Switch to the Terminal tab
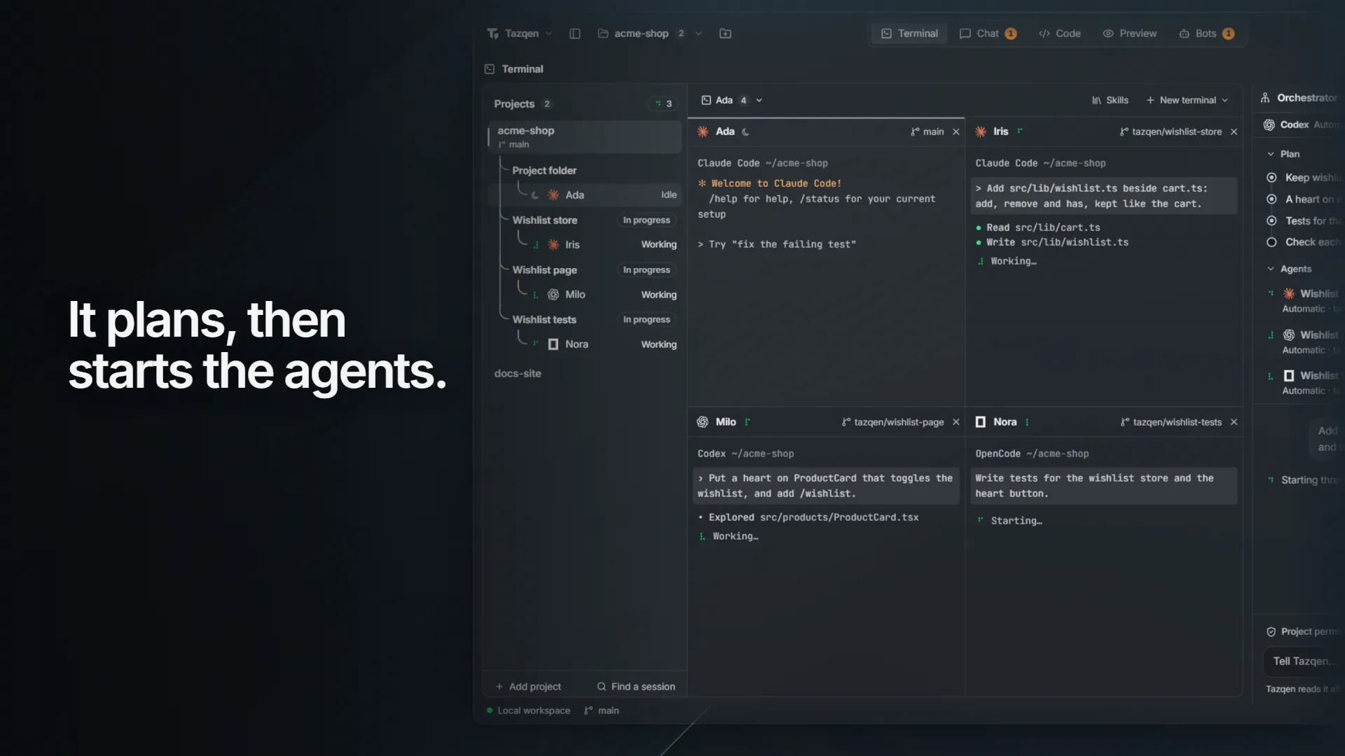Screen dimensions: 1345x756 pos(909,34)
